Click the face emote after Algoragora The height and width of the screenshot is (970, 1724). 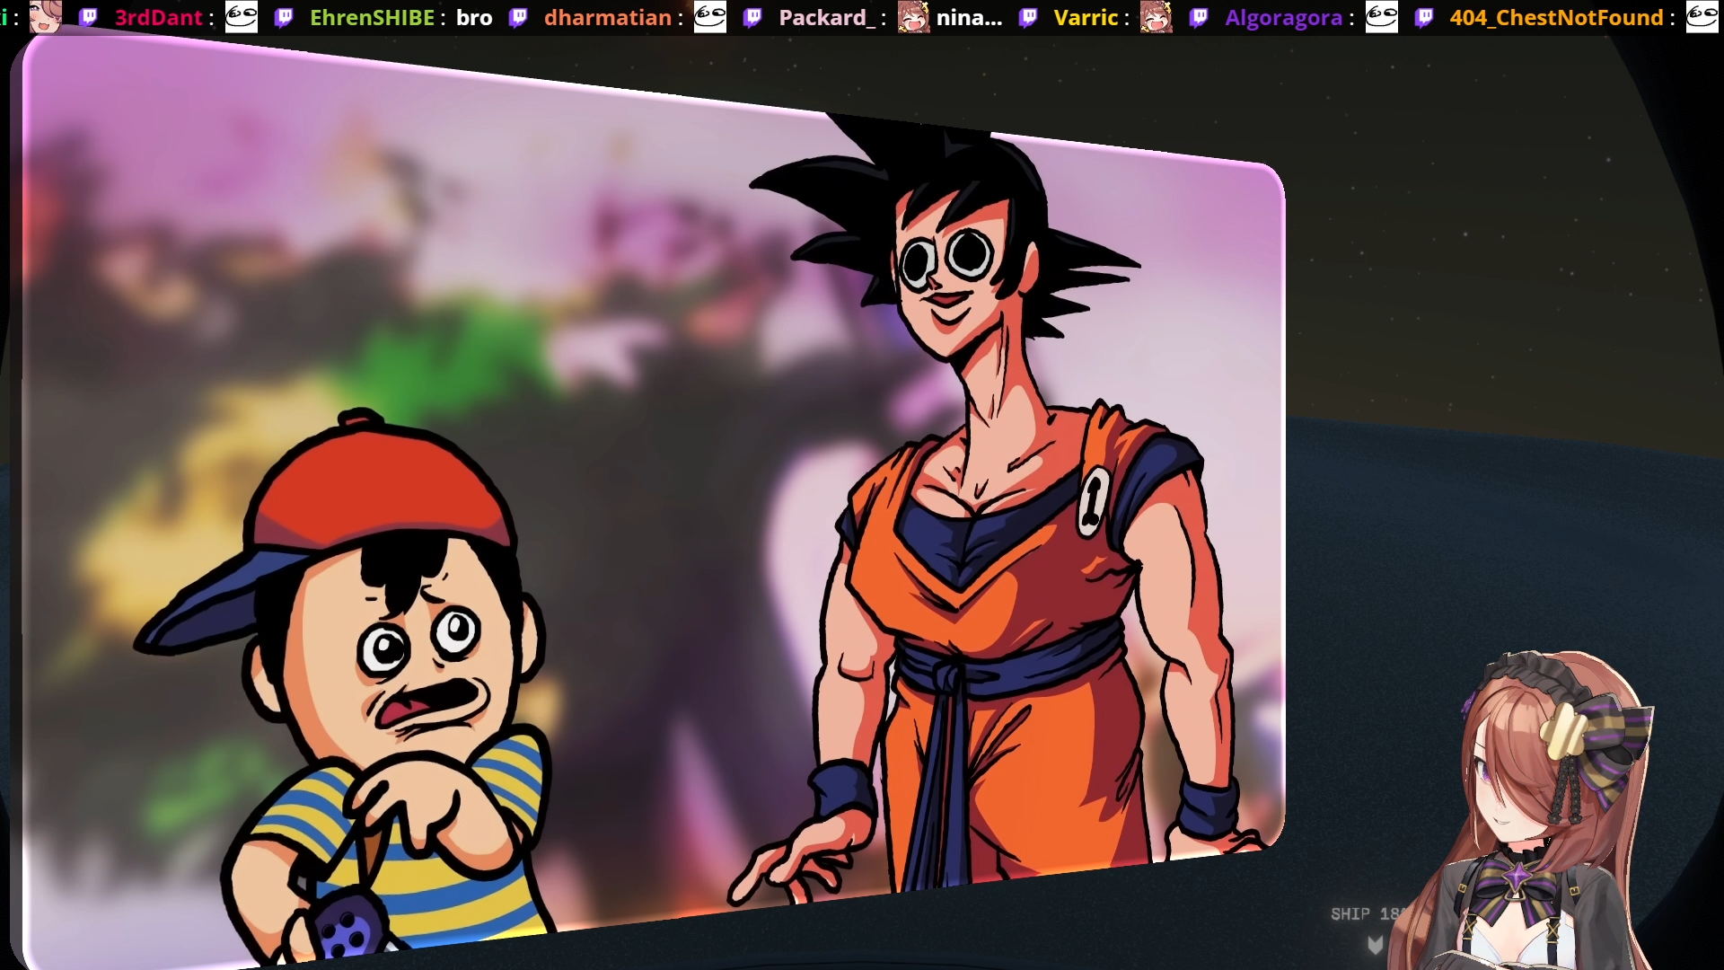(1382, 17)
